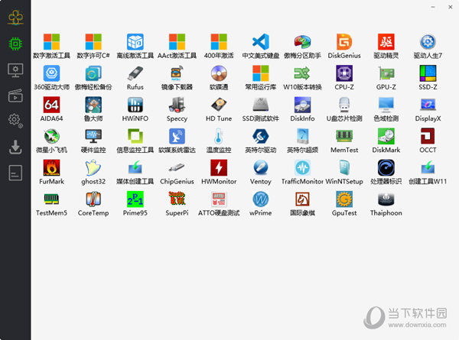Select the green chip hardware tab in sidebar
This screenshot has width=459, height=340.
pos(15,44)
